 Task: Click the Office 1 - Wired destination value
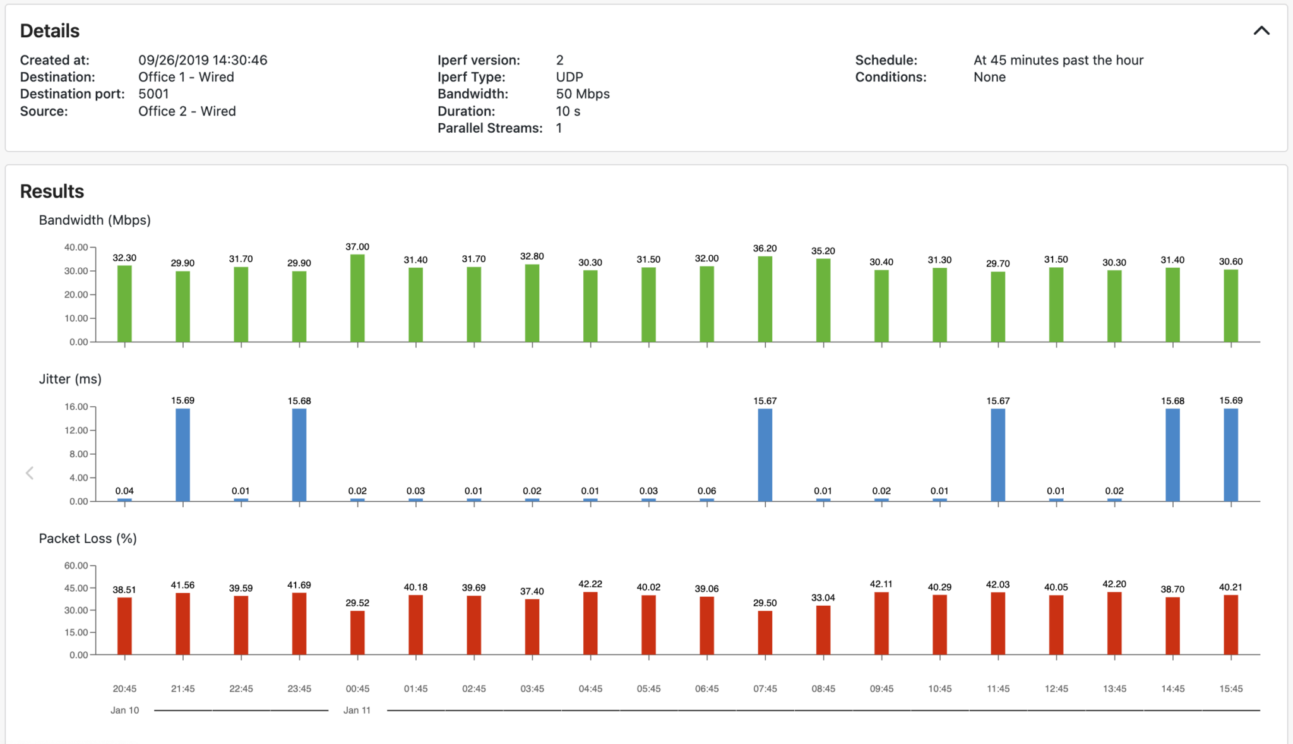[186, 76]
